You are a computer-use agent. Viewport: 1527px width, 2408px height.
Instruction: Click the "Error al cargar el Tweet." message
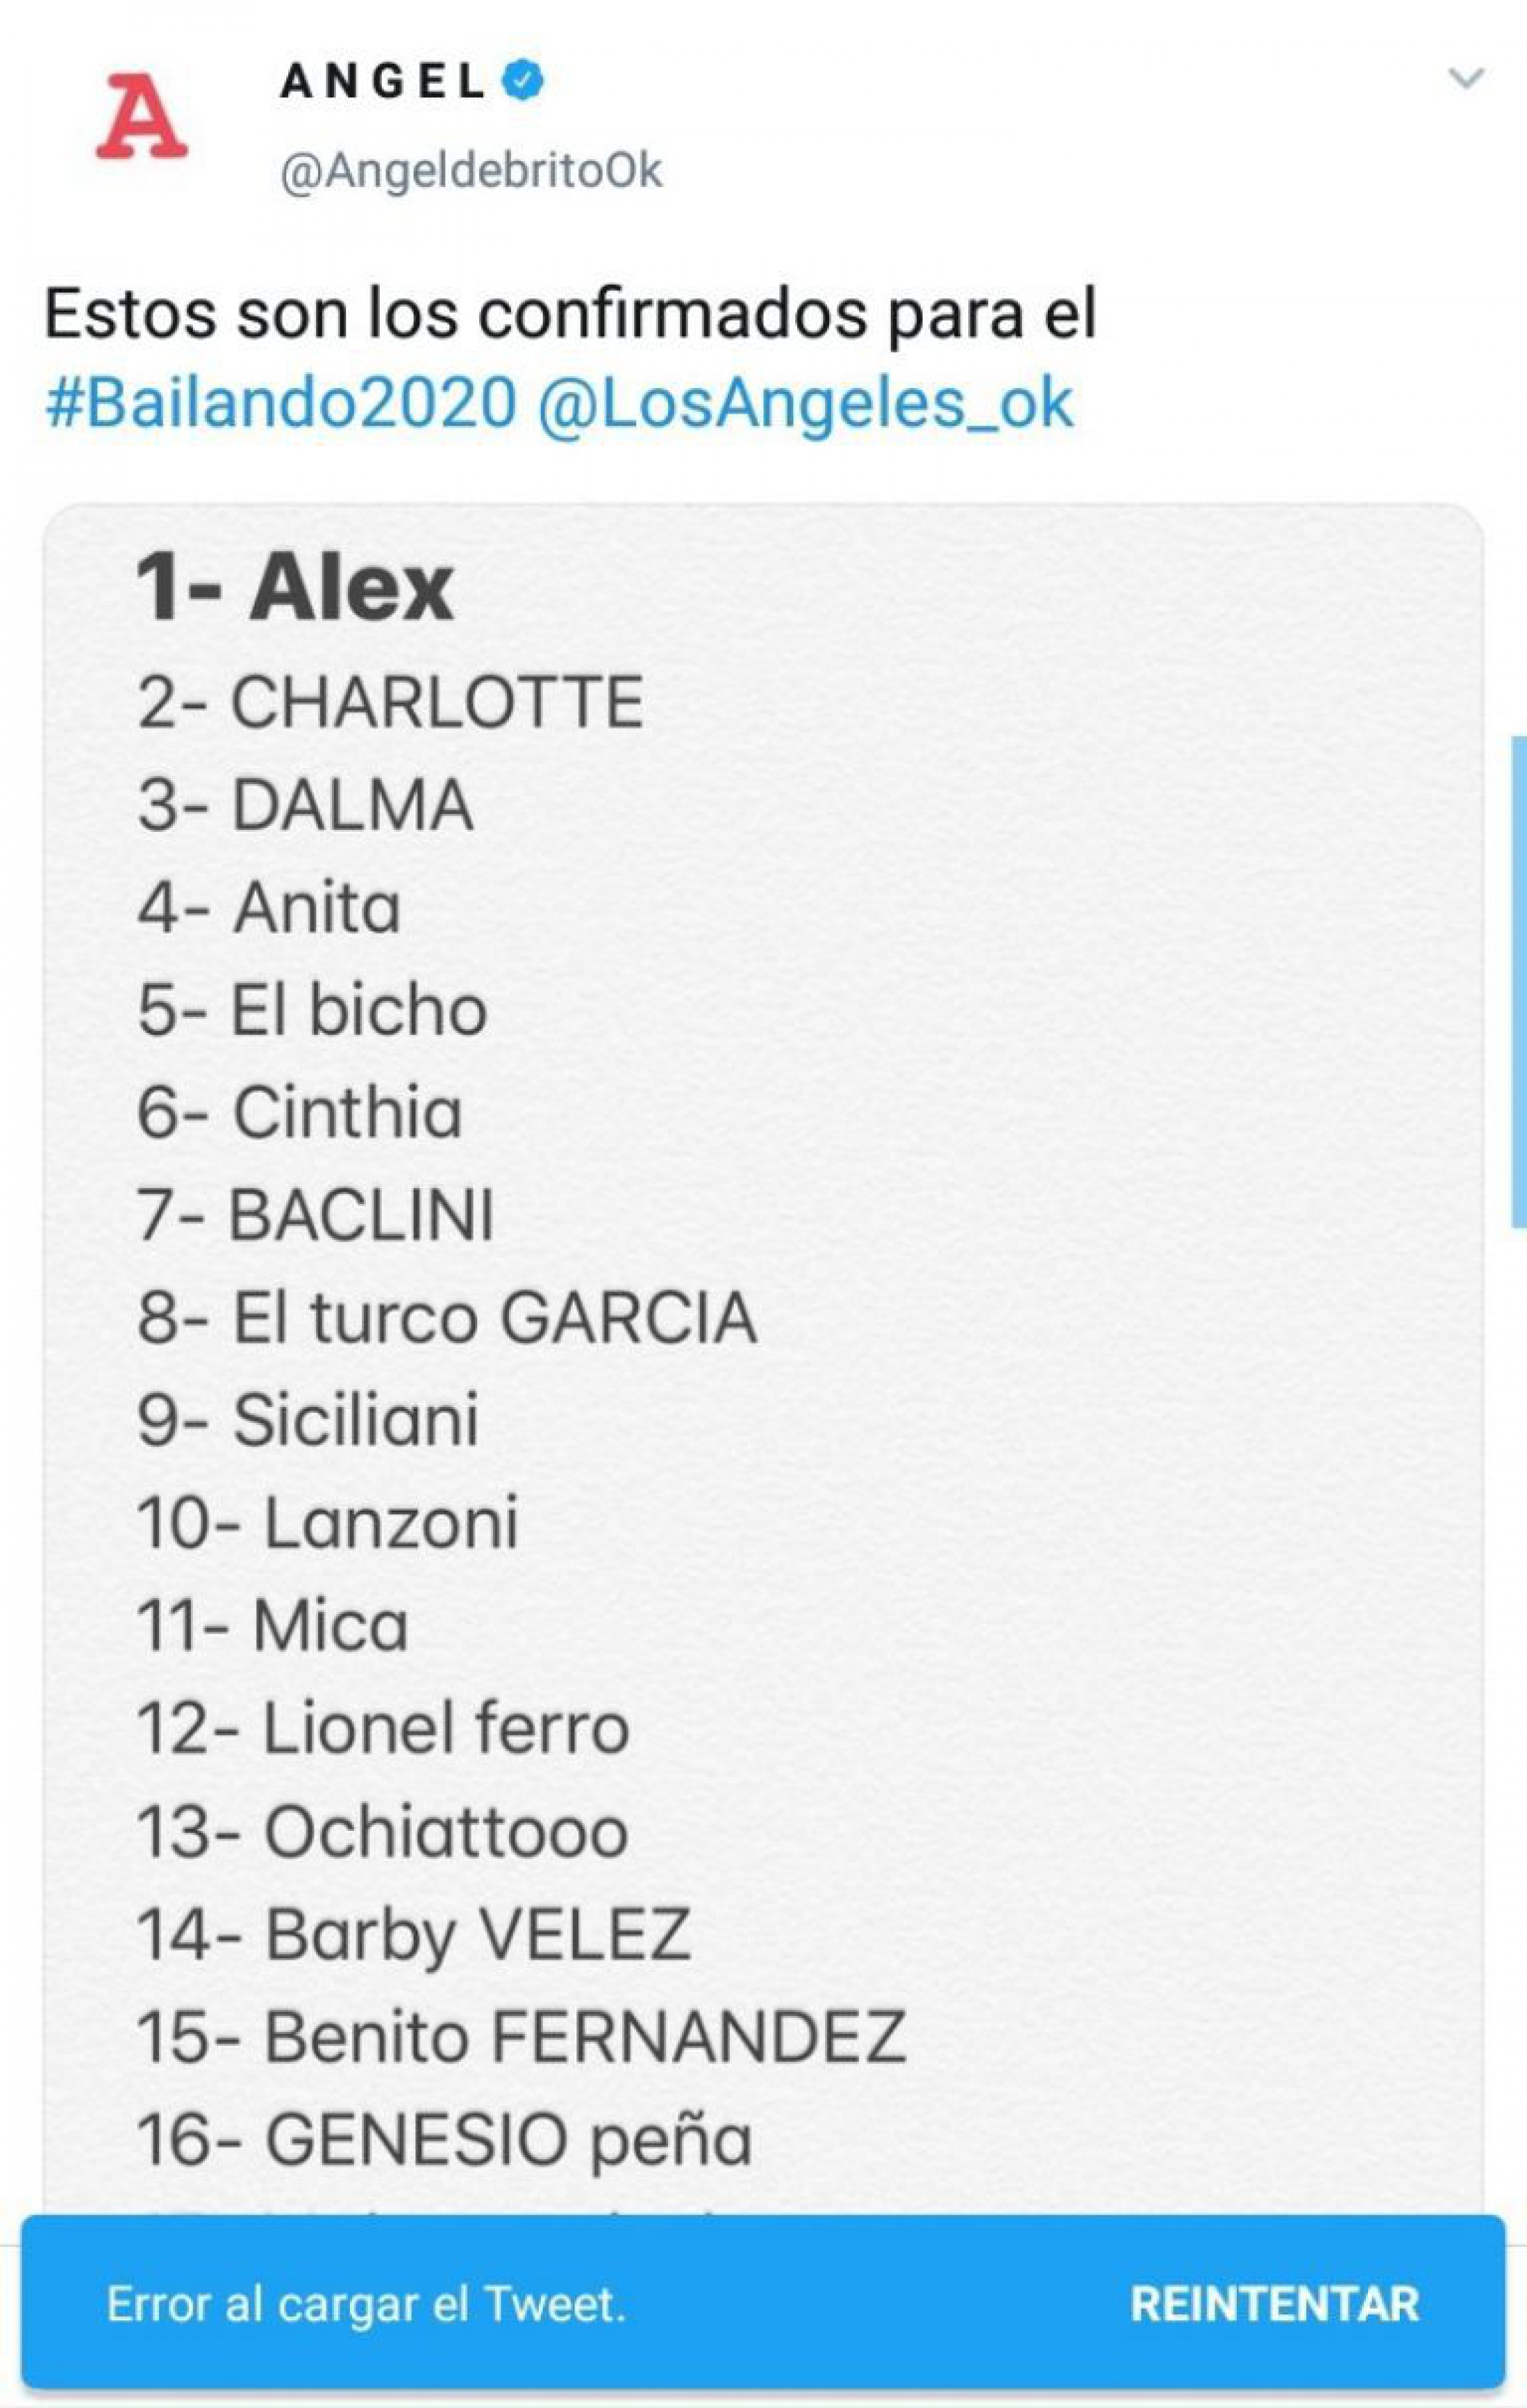click(366, 2305)
